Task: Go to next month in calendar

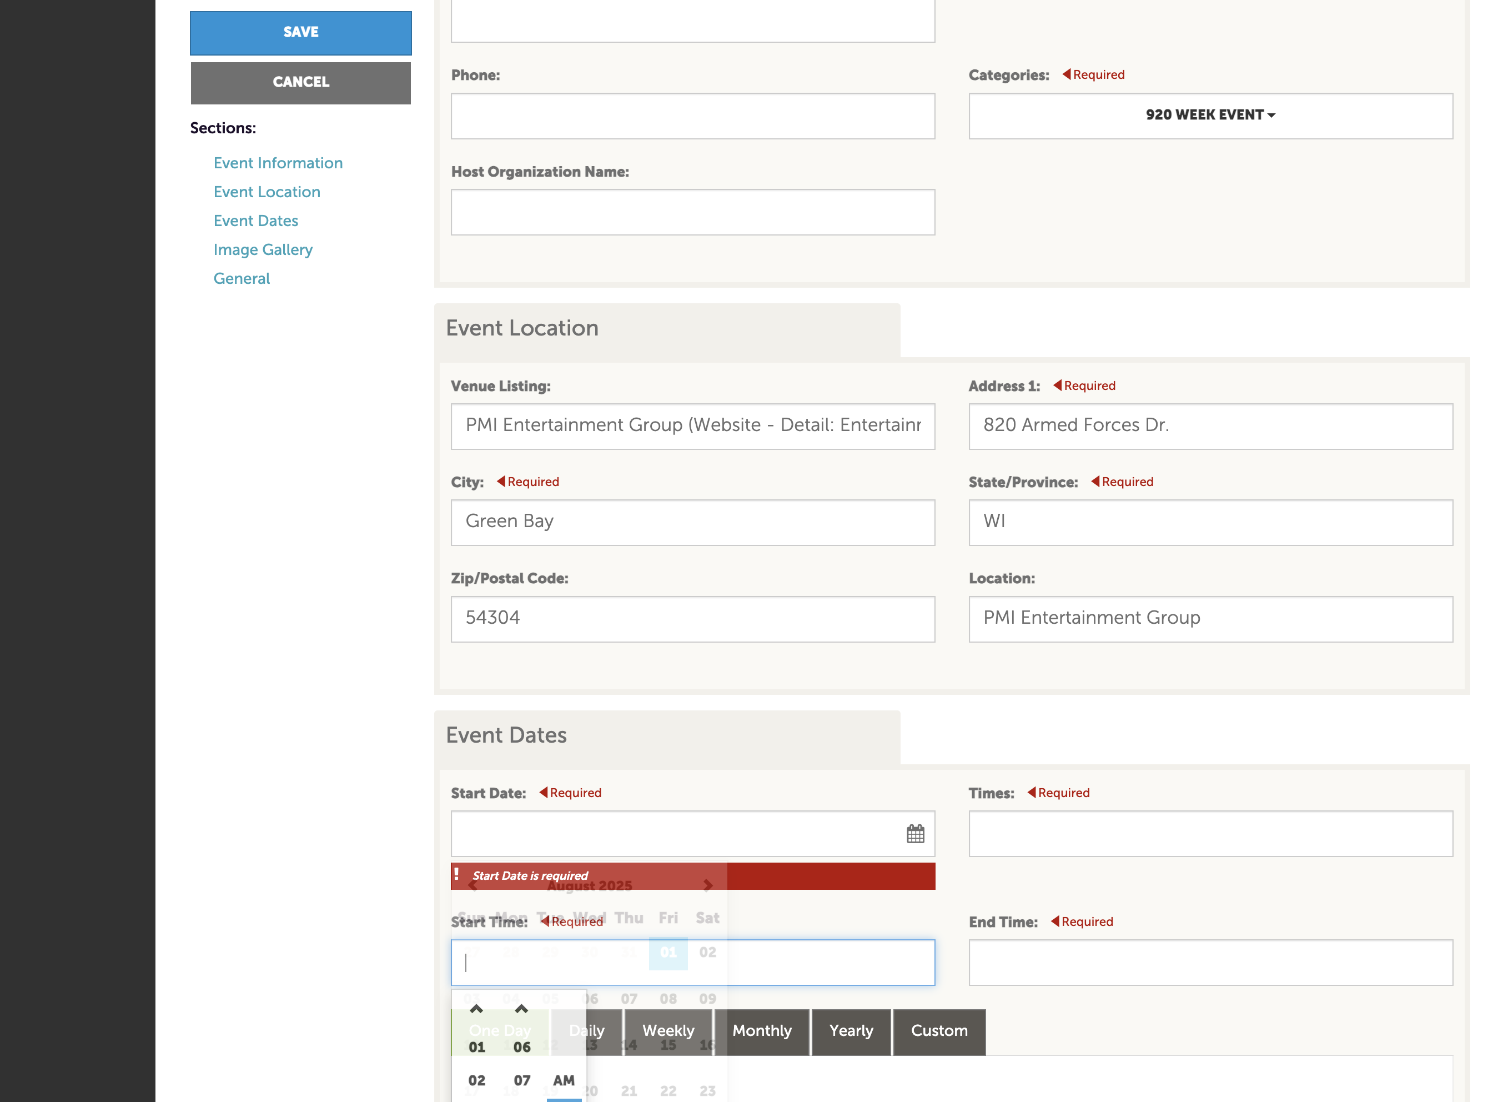Action: coord(707,885)
